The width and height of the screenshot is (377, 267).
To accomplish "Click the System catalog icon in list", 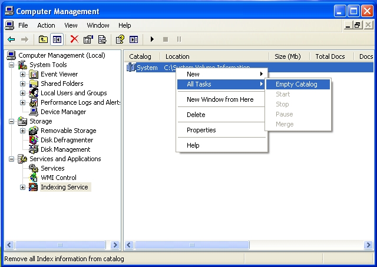I will pos(131,68).
